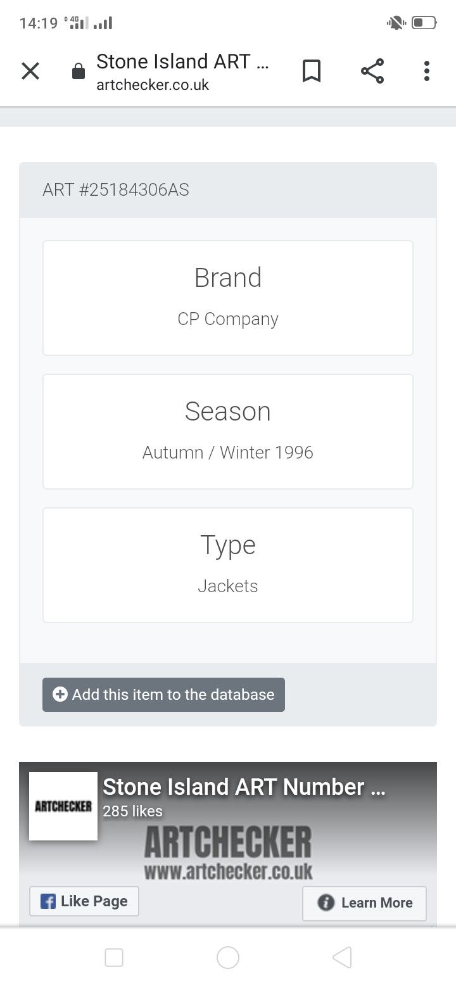
Task: Tap the artchecker.co.uk address bar URL
Action: point(153,85)
